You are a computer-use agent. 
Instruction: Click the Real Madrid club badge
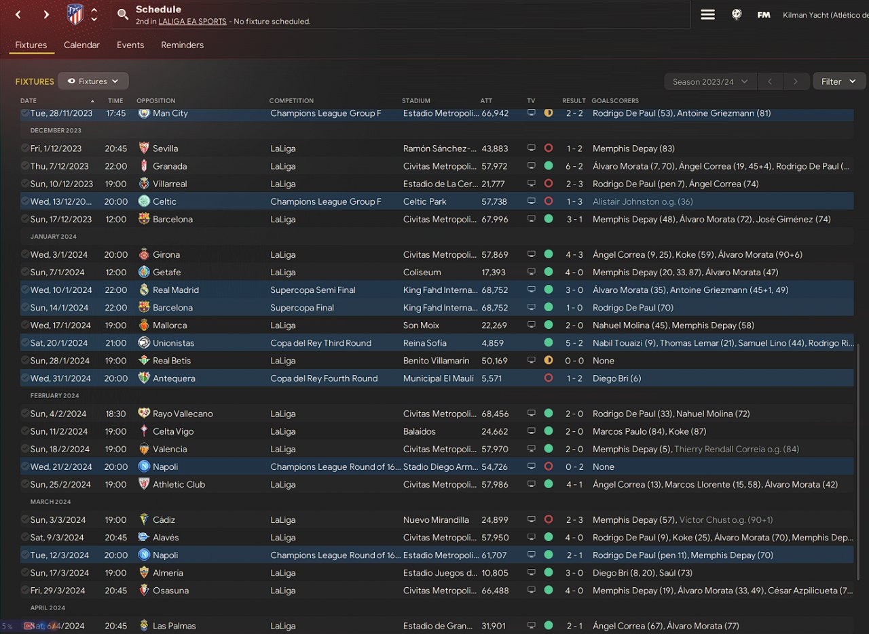pos(144,290)
